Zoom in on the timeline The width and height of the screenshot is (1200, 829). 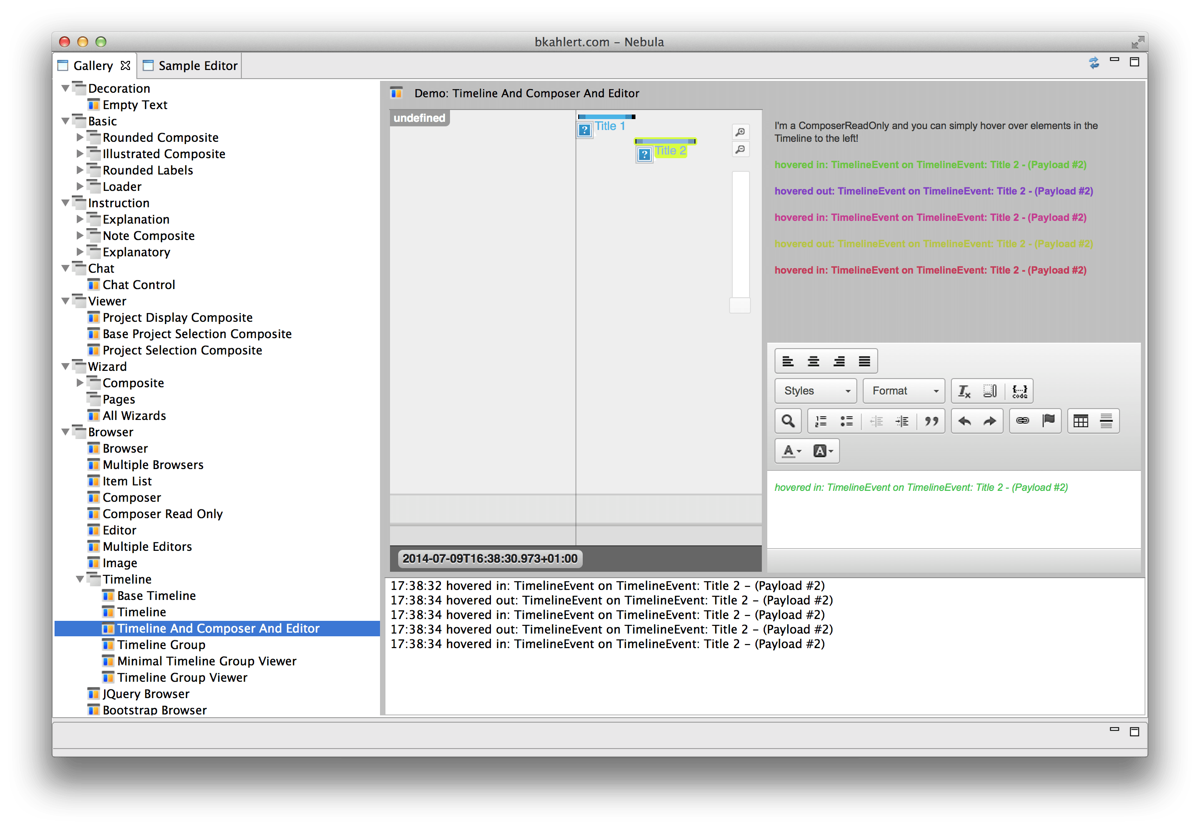tap(740, 132)
